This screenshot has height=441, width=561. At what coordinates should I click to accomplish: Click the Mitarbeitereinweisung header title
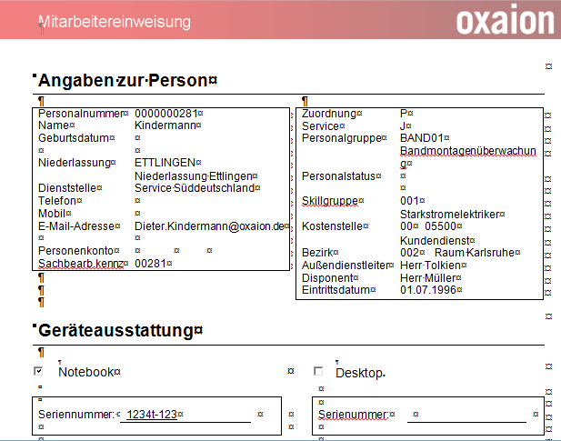[115, 22]
